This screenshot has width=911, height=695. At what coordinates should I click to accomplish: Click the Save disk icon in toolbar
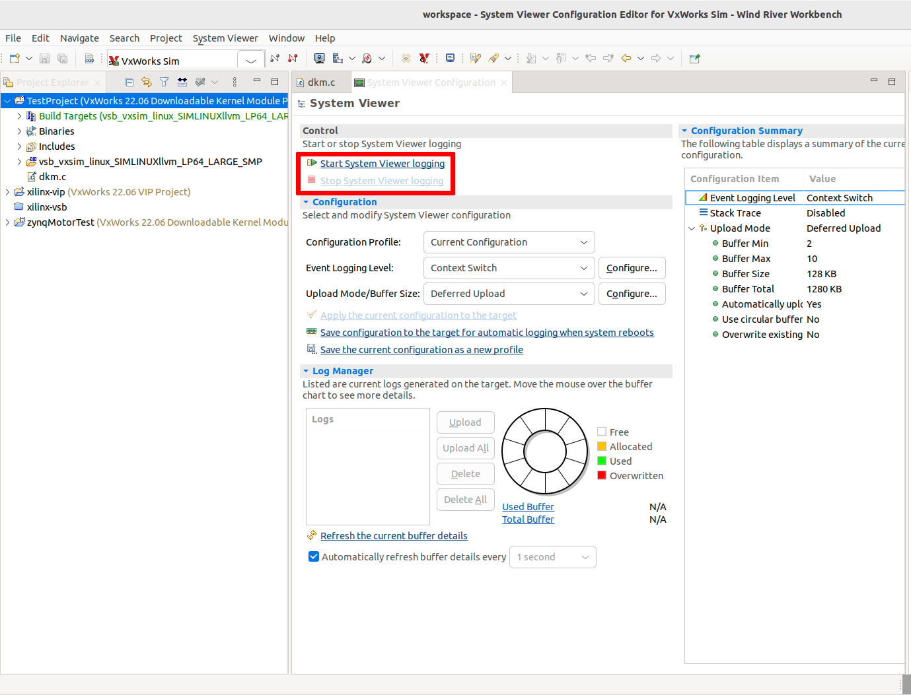(45, 59)
